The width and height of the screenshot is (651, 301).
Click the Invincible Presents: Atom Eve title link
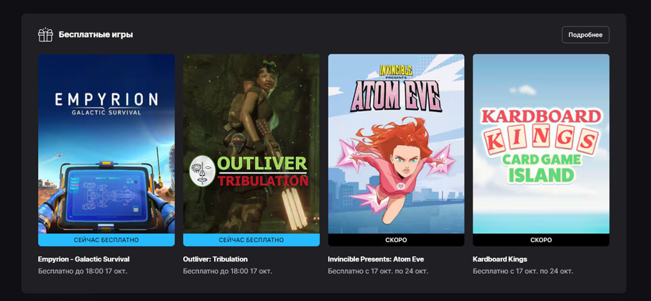[376, 259]
